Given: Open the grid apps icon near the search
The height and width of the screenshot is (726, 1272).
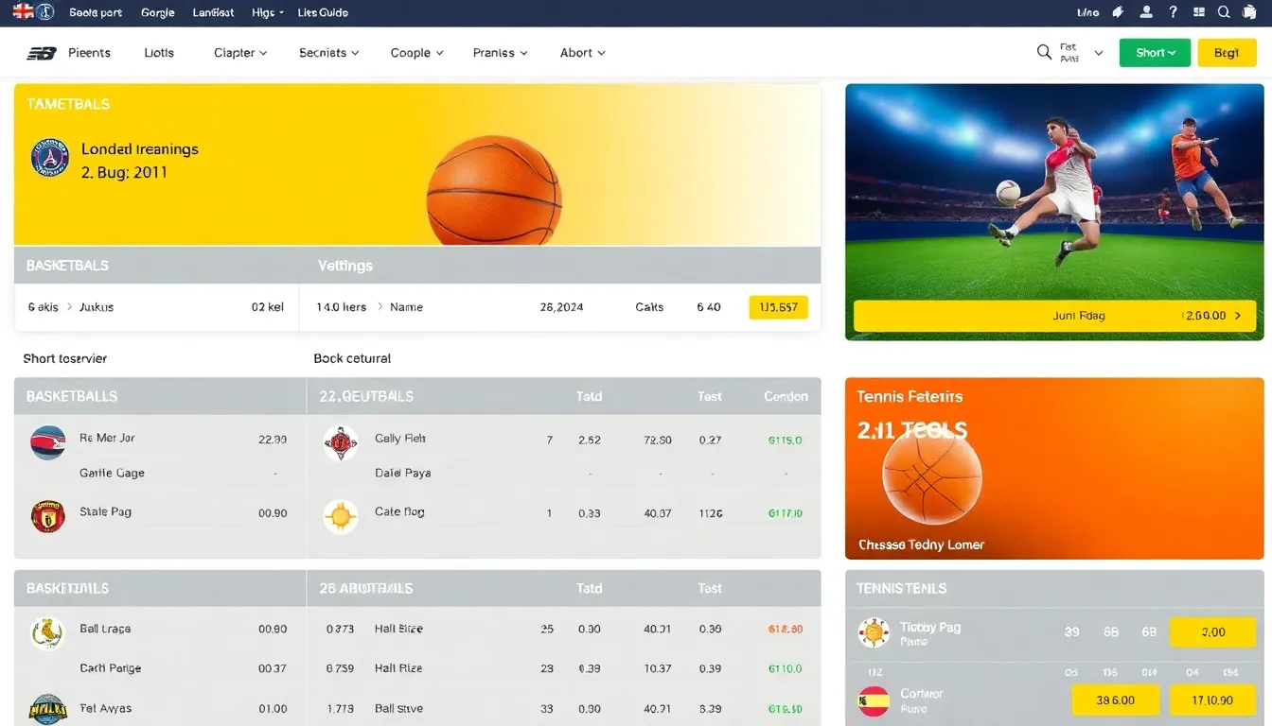Looking at the screenshot, I should coord(1199,12).
